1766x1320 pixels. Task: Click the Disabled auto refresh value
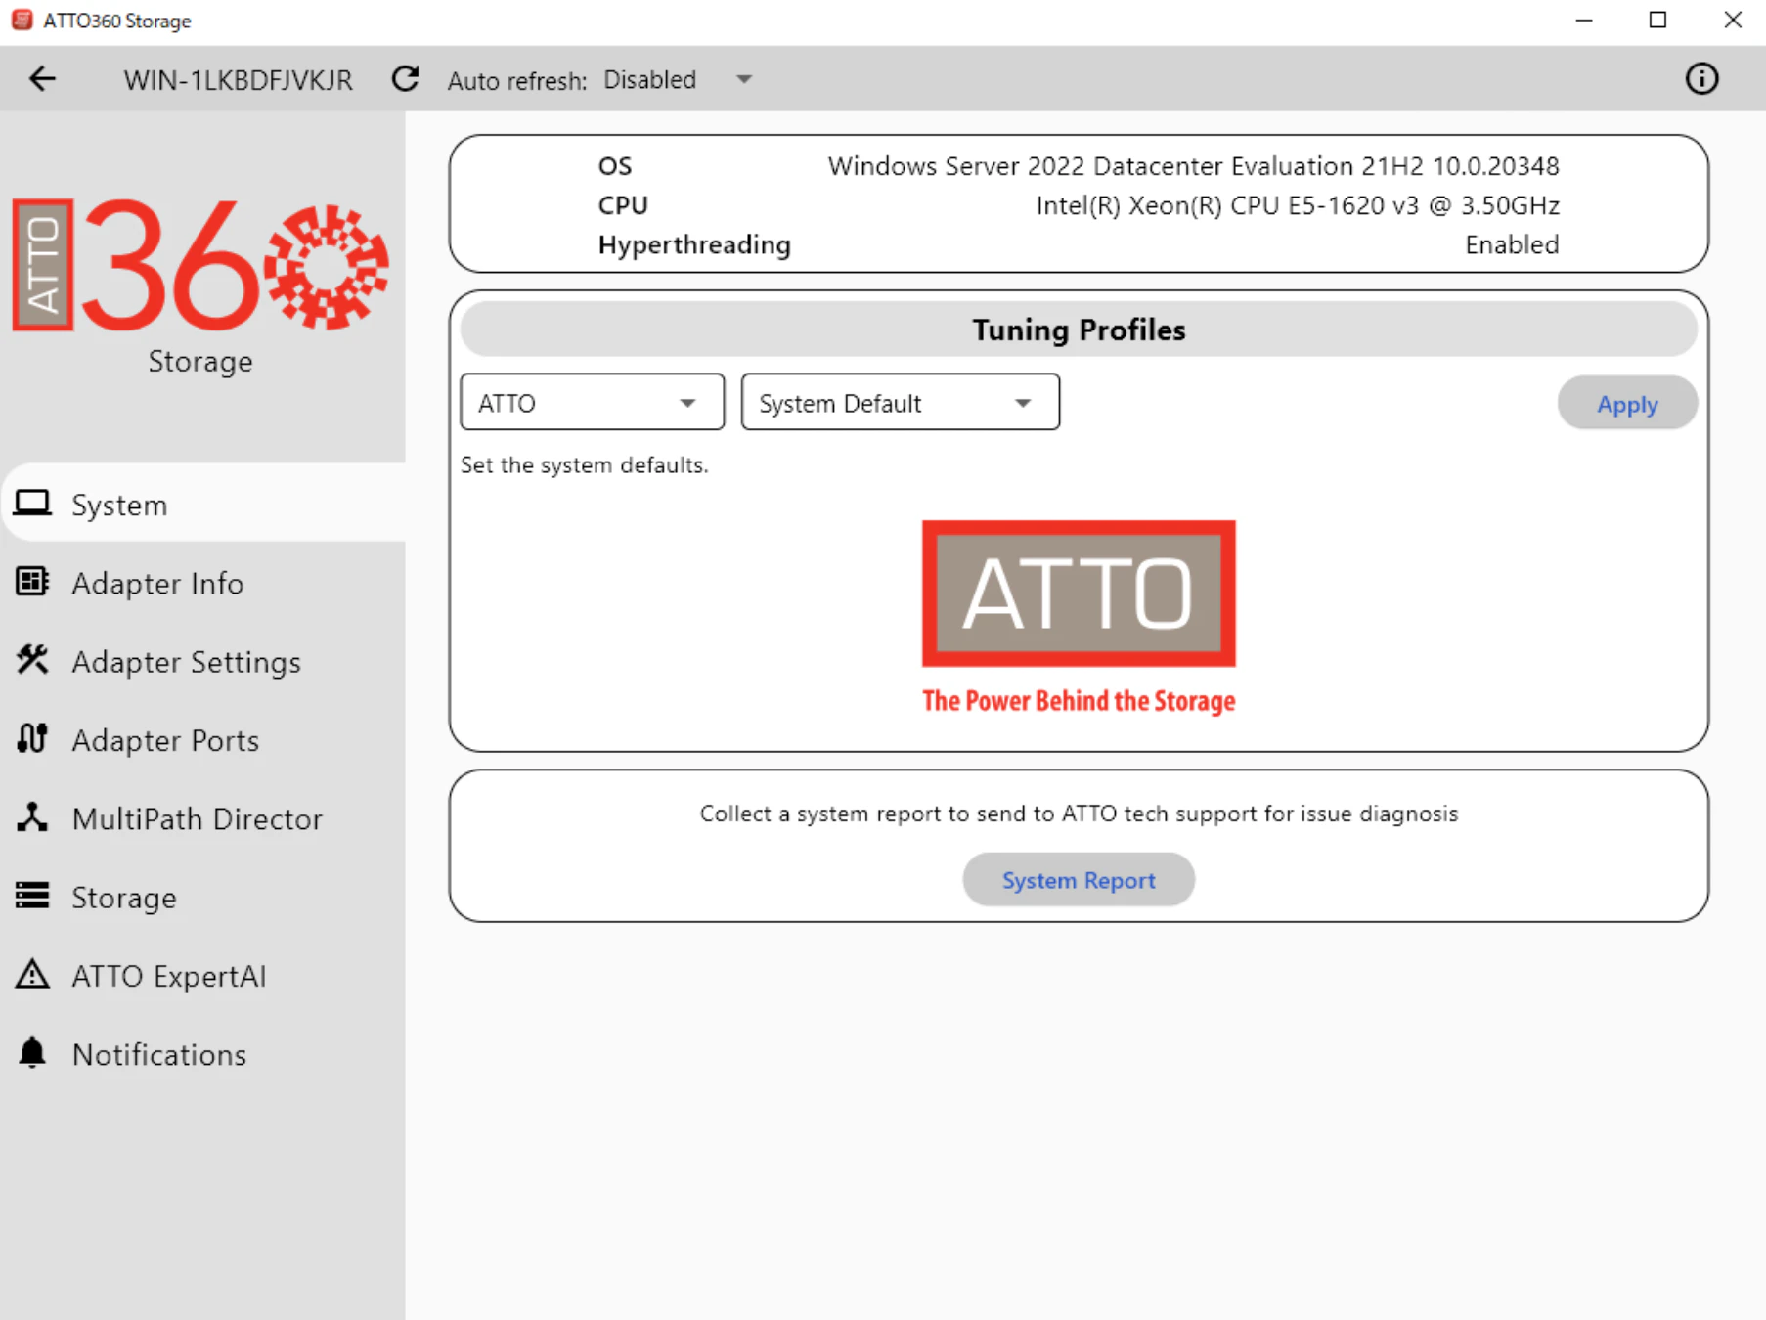pyautogui.click(x=649, y=79)
